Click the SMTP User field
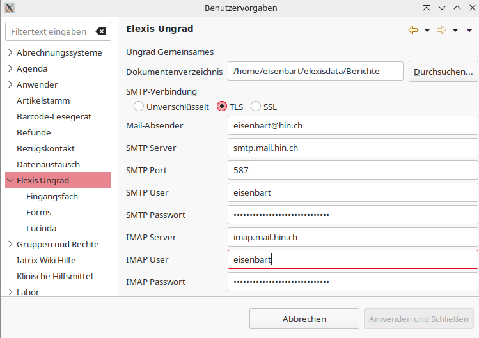The image size is (479, 338). pos(353,192)
